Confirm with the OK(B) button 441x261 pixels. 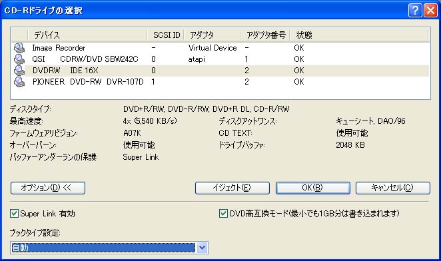click(312, 188)
